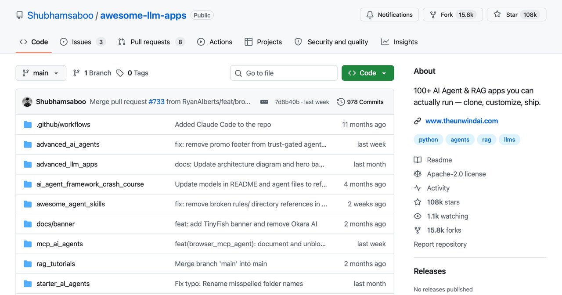
Task: Click folder icon for starter_ai_agents
Action: click(x=28, y=284)
